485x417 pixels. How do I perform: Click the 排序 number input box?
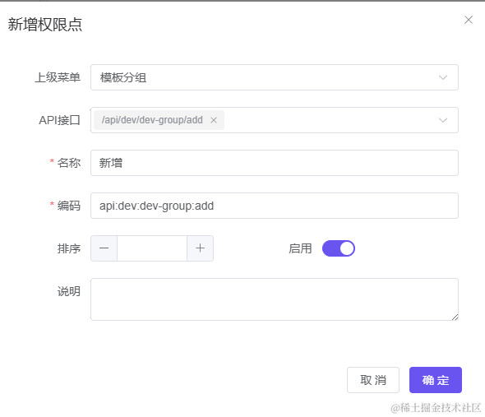[x=152, y=248]
